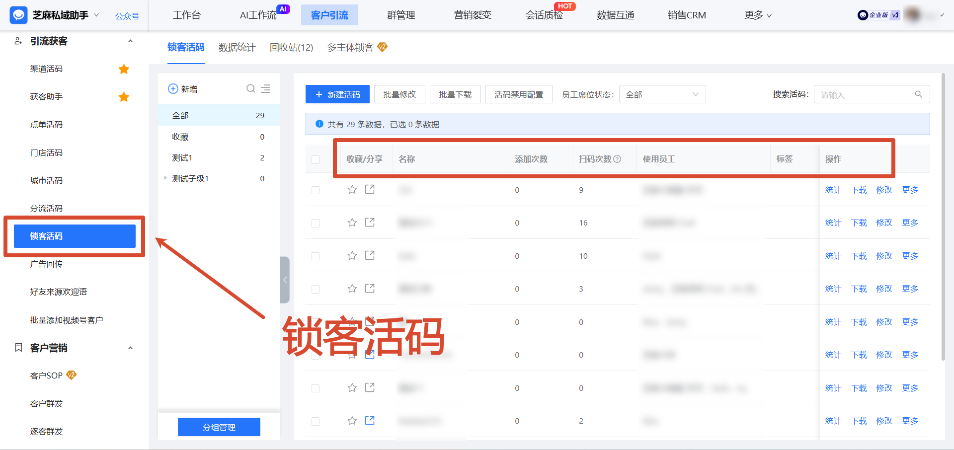This screenshot has height=450, width=954.
Task: Share the row with 2 scans
Action: click(370, 420)
